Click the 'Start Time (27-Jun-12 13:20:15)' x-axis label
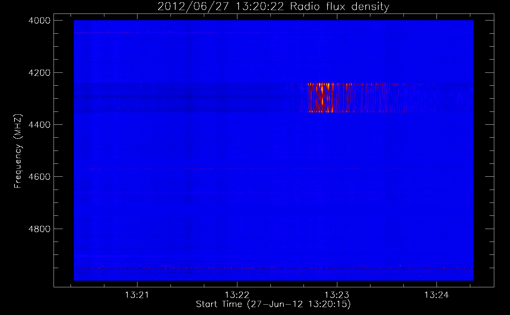This screenshot has height=315, width=510. (273, 304)
